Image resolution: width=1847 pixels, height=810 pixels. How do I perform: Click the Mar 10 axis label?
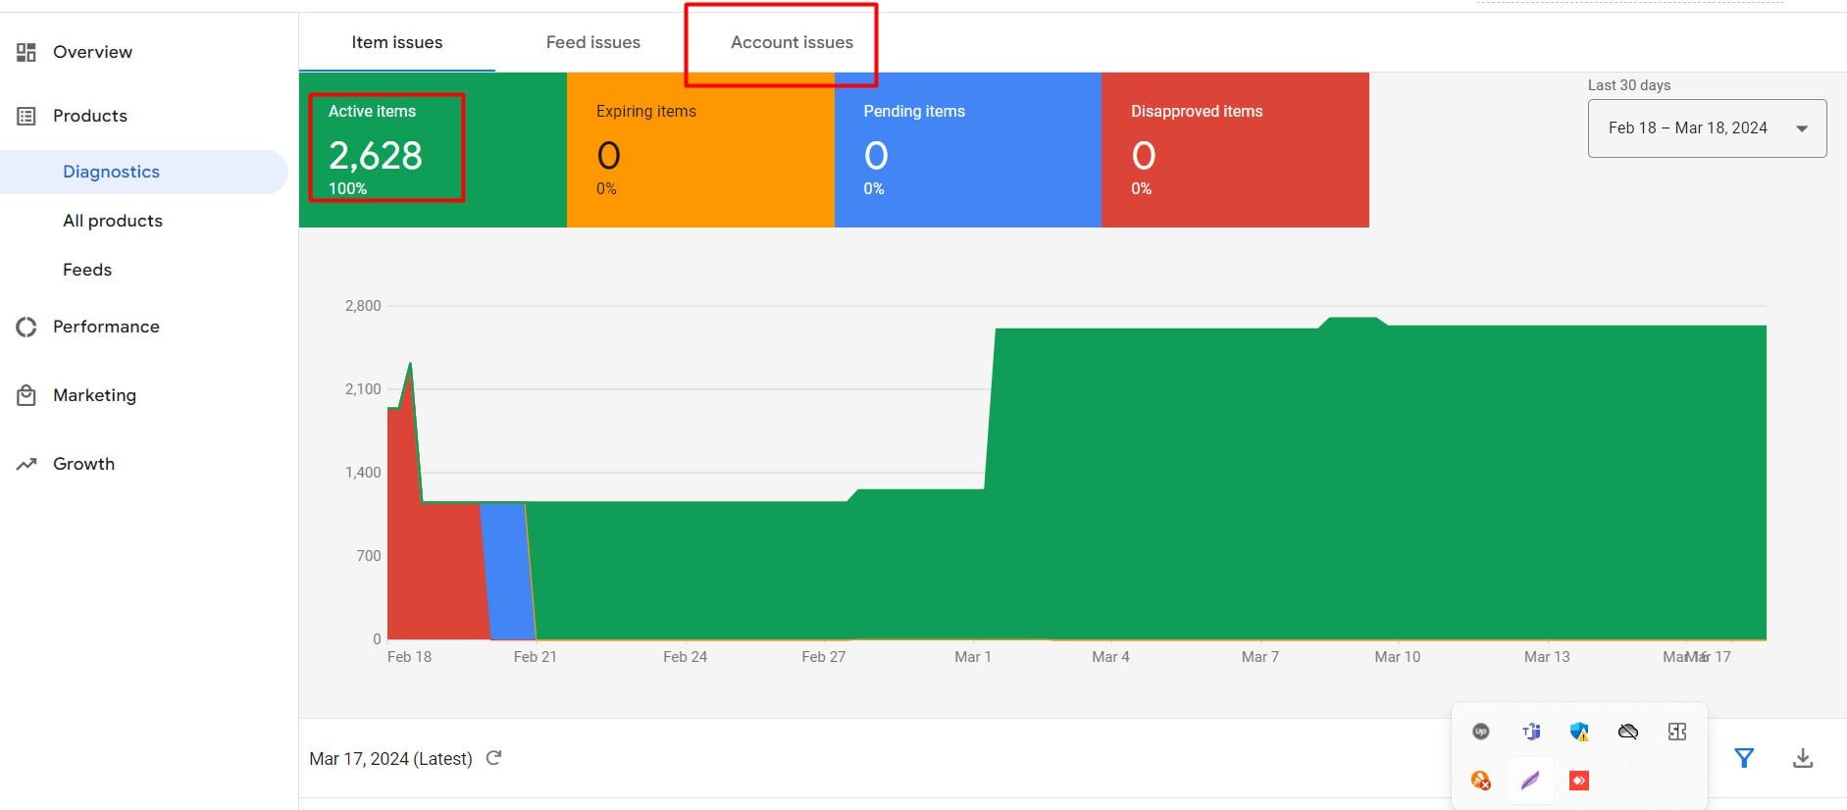[1398, 657]
